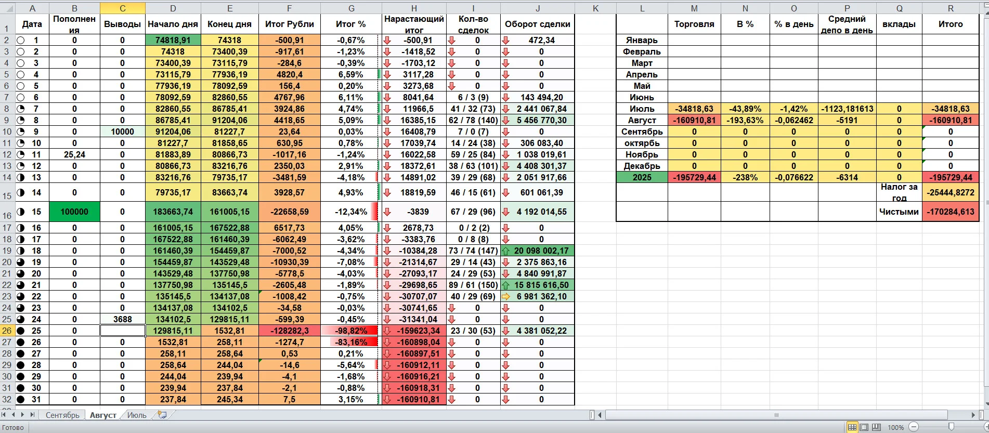Click the zoom slider handle
The width and height of the screenshot is (989, 433).
(x=951, y=427)
